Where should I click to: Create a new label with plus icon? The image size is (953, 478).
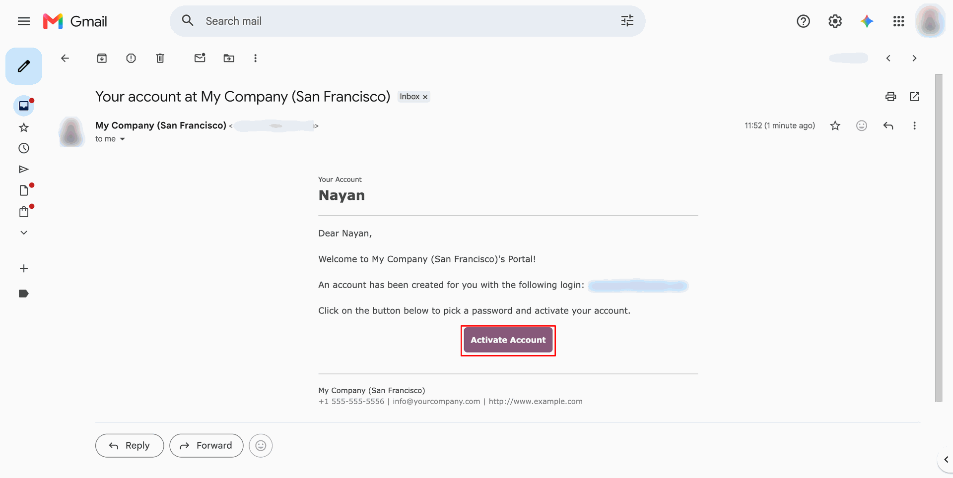point(24,269)
